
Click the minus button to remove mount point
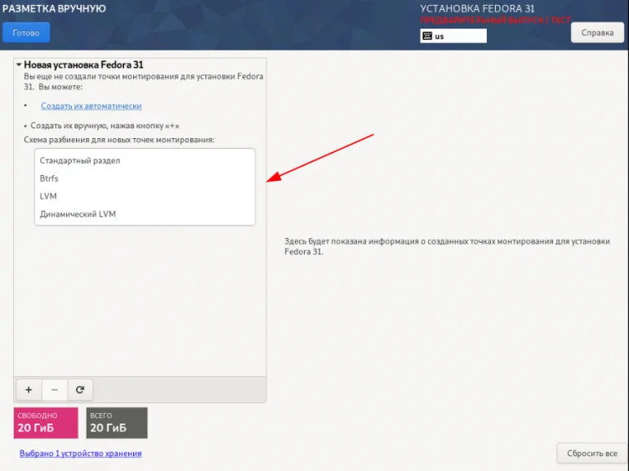pos(55,389)
